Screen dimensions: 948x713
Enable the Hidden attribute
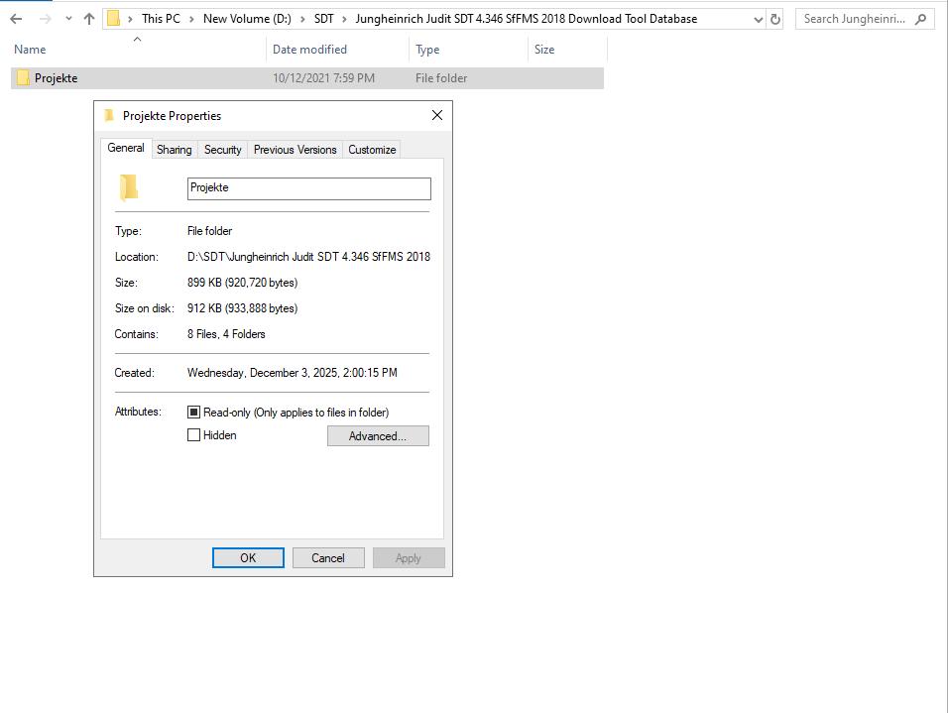[x=194, y=435]
